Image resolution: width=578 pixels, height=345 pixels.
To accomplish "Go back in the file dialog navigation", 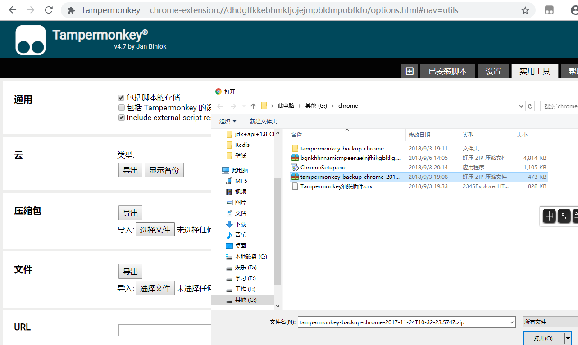I will click(x=220, y=106).
